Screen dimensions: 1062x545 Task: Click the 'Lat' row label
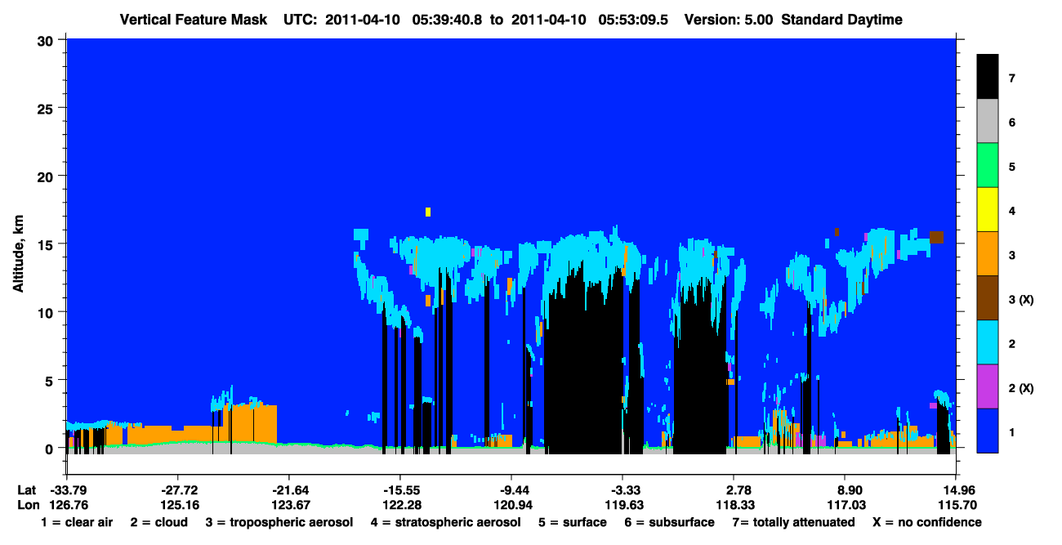(25, 489)
